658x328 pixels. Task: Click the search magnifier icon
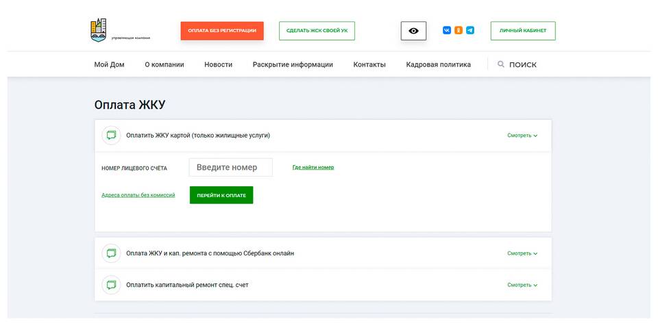(501, 64)
